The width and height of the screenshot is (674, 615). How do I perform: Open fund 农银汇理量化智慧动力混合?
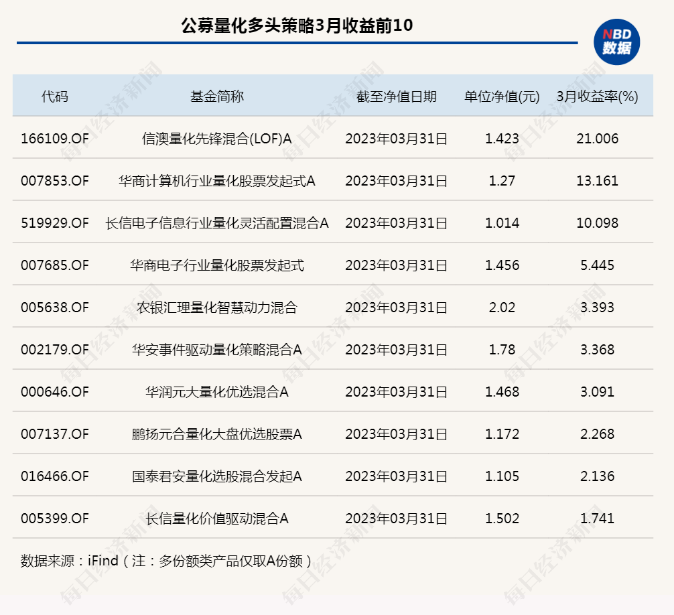pyautogui.click(x=216, y=307)
